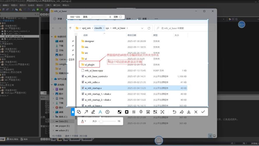Select the pencil drawing tool

(93, 112)
